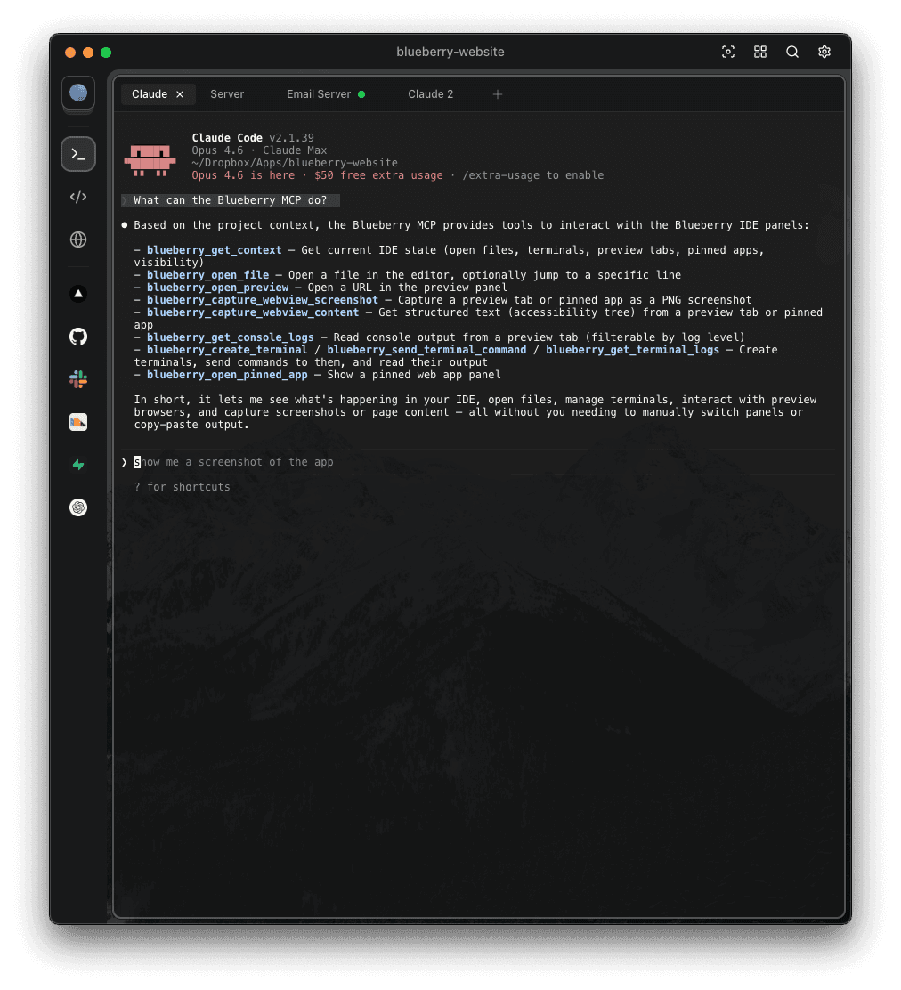This screenshot has height=990, width=901.
Task: Click the project avatar at sidebar top
Action: pyautogui.click(x=78, y=93)
